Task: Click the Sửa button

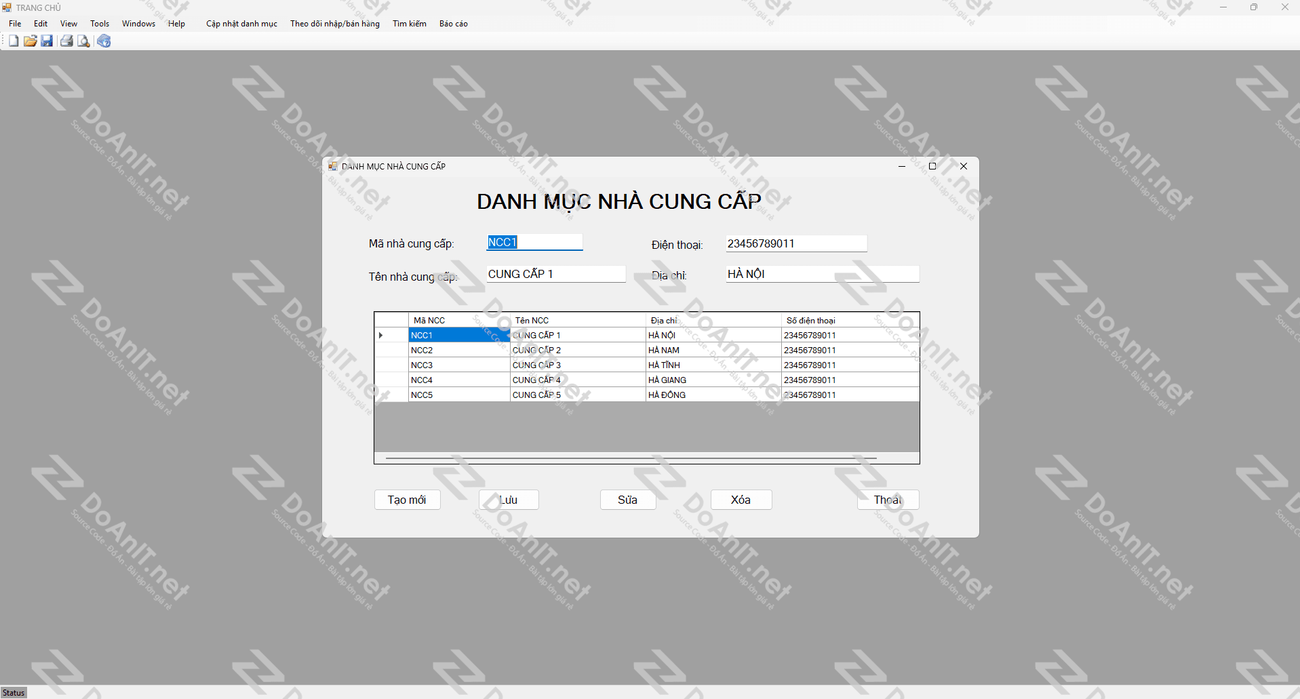Action: 628,500
